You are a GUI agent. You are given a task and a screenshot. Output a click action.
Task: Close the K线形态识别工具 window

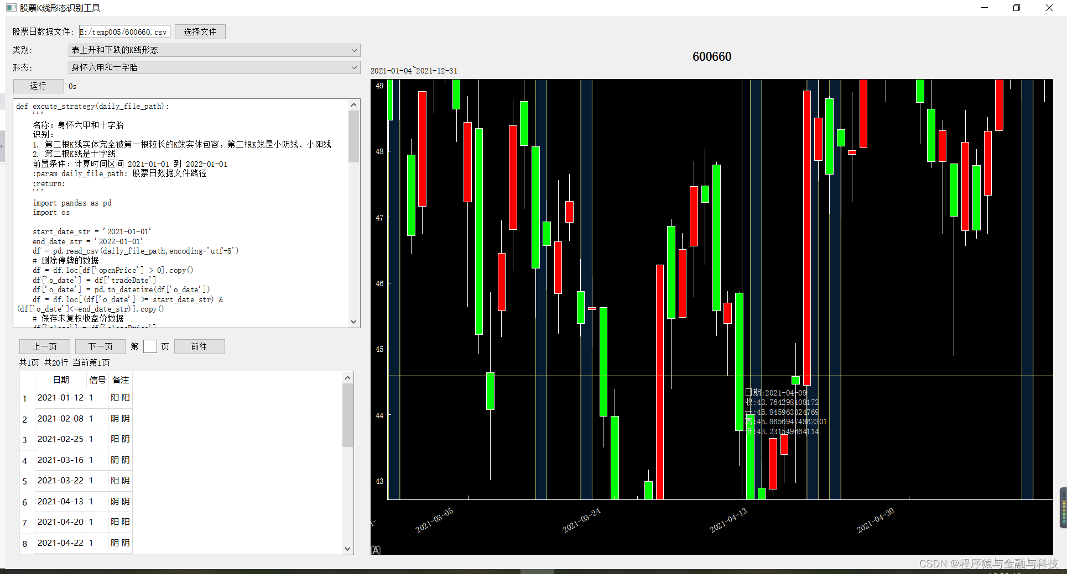[x=1049, y=8]
